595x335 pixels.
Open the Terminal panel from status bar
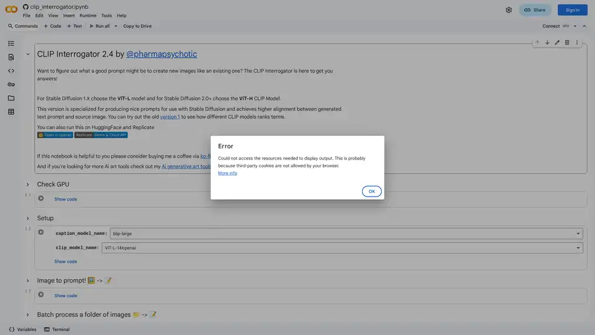(56, 329)
